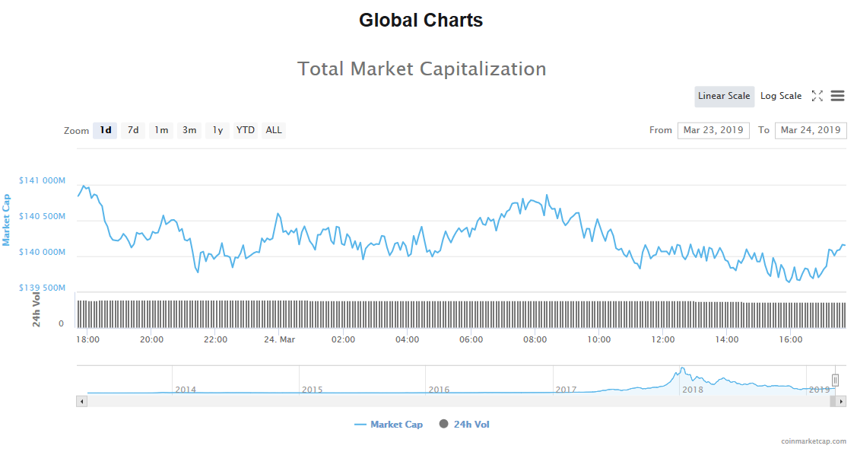Choose the YTD zoom option
The width and height of the screenshot is (857, 452).
pos(246,130)
